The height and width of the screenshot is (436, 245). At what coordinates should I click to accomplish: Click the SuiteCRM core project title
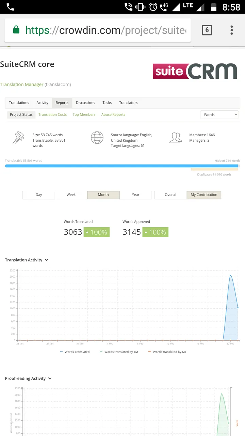[27, 64]
